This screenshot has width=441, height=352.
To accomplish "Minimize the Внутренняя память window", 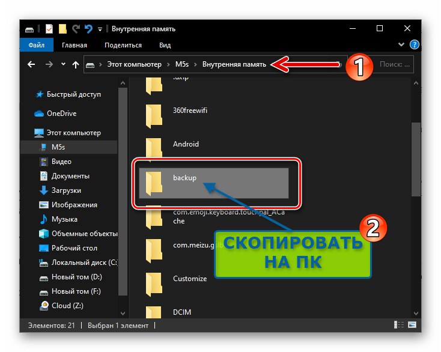I will (x=353, y=28).
